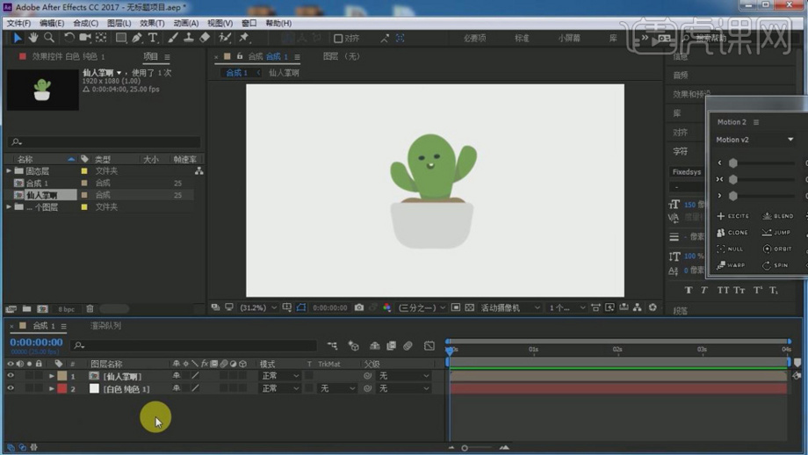Switch to the 渲染队列 tab

105,326
